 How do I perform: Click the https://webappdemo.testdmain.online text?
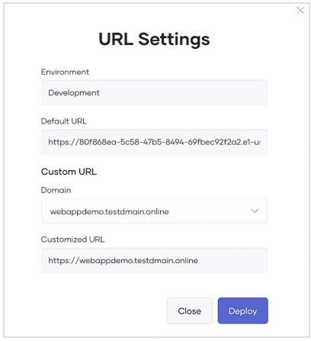click(x=123, y=261)
